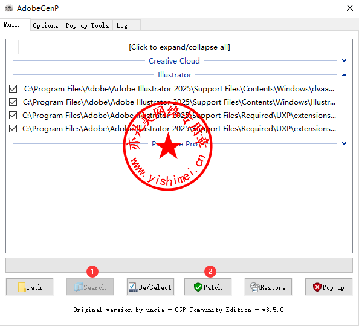Uncheck the first UXP\extensions... path checkbox

[13, 116]
